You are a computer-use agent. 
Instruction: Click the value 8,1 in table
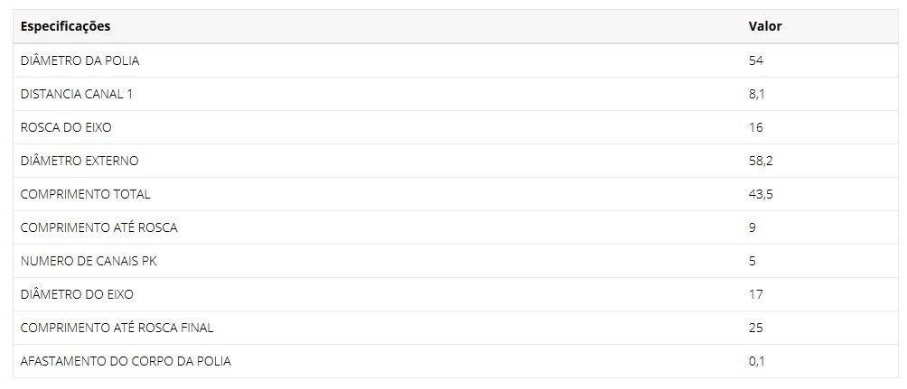tap(756, 94)
